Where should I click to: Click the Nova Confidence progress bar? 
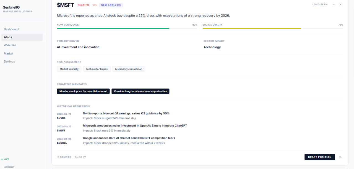click(127, 28)
